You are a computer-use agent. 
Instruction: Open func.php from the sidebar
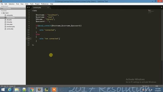pyautogui.click(x=10, y=25)
